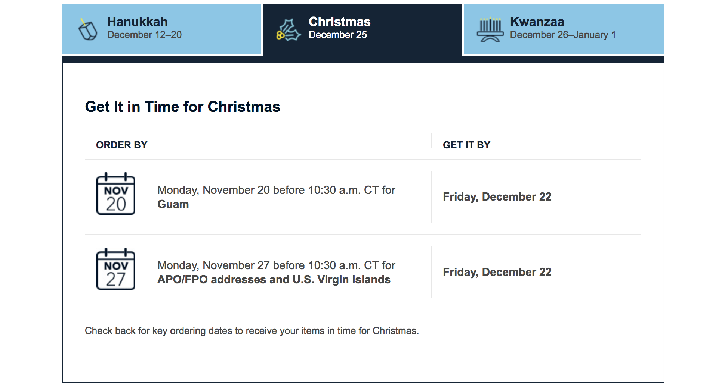Click the NOV 27 calendar icon
This screenshot has height=387, width=728.
[115, 269]
